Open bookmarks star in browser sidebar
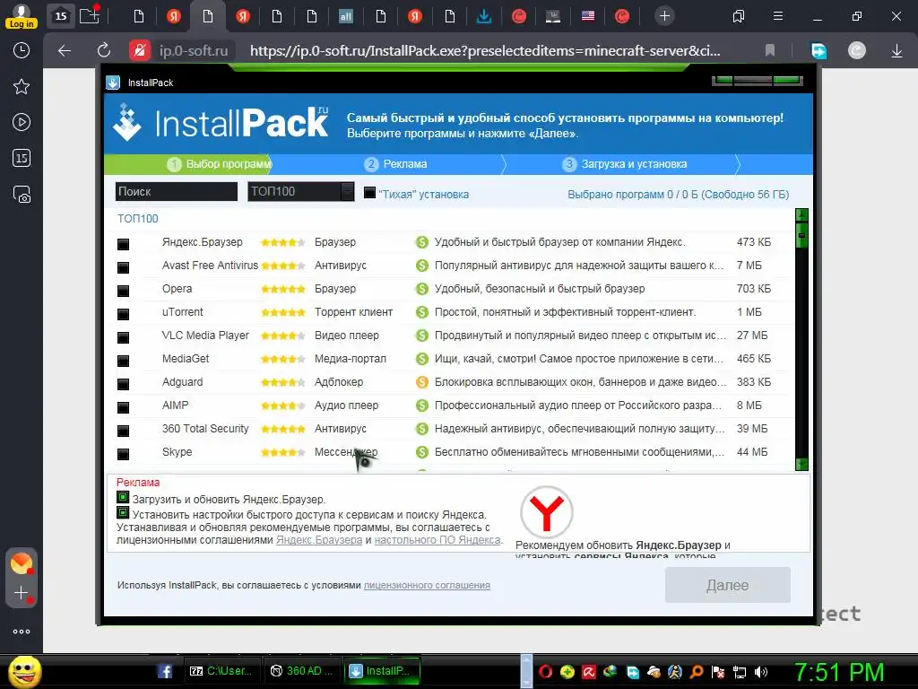The image size is (918, 689). click(22, 87)
